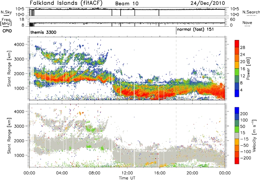Select the "themis 3300" CPID entry

[44, 32]
